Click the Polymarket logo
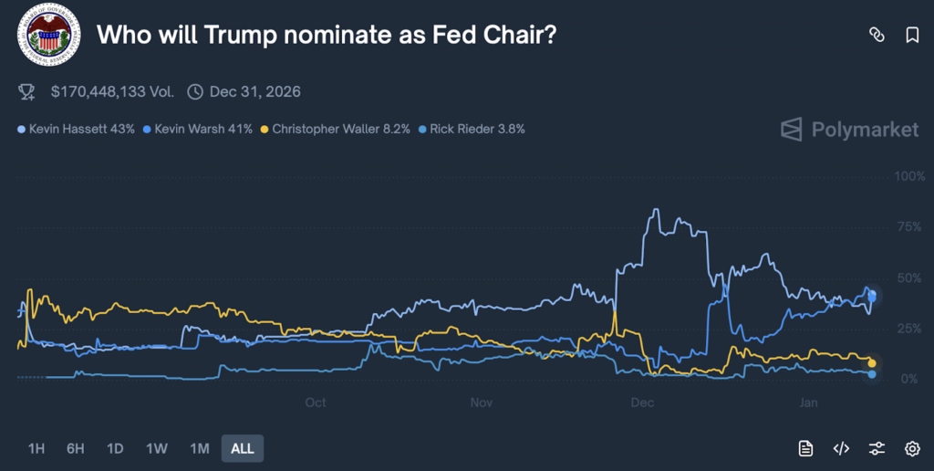Screen dimensions: 934x471 (x=849, y=130)
